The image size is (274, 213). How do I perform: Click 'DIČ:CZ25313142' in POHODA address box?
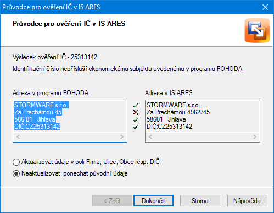37,127
